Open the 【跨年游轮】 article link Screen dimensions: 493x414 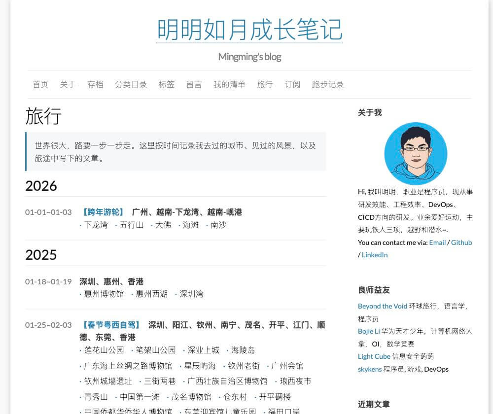(103, 212)
